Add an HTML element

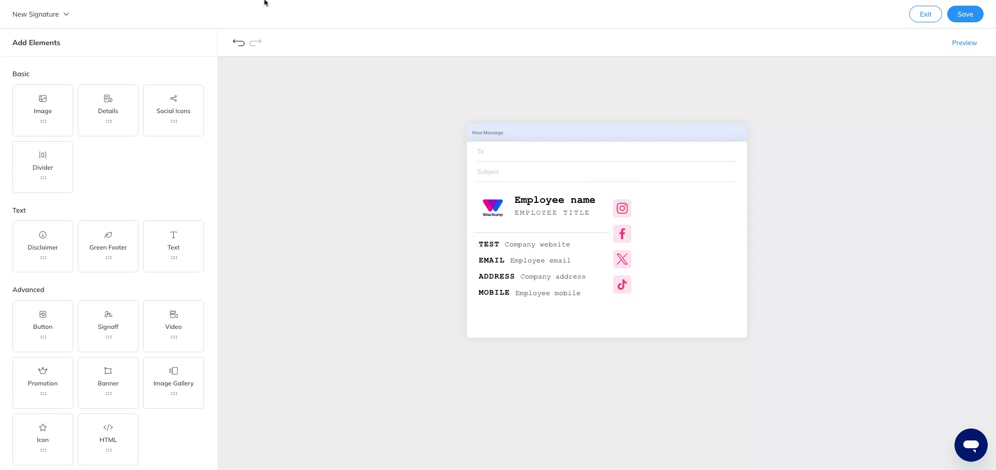(x=108, y=439)
